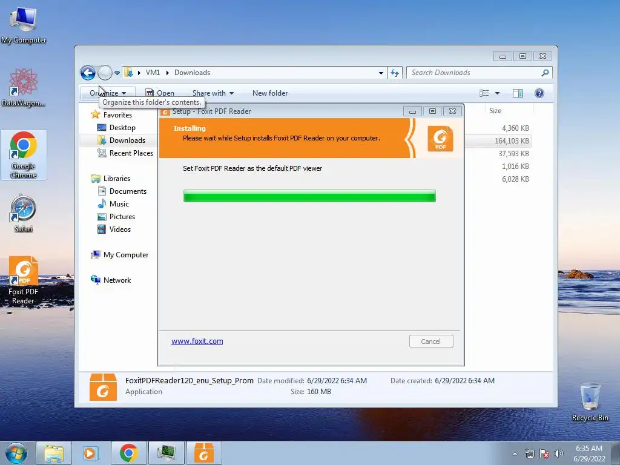Click the Explorer forward navigation button

(x=105, y=73)
